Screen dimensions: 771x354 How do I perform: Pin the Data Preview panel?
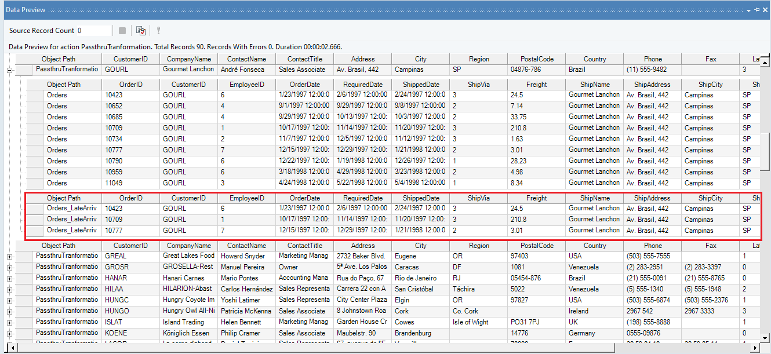[x=757, y=10]
